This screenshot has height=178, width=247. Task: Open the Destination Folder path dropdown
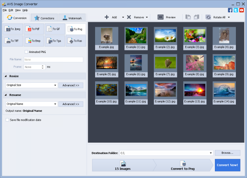tap(210, 153)
